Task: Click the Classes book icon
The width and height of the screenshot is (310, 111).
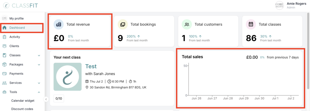Action: pyautogui.click(x=5, y=55)
